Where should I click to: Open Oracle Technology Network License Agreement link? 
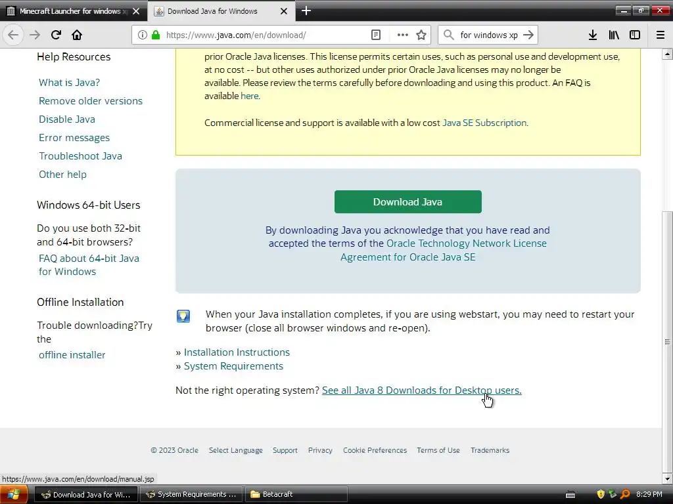444,250
